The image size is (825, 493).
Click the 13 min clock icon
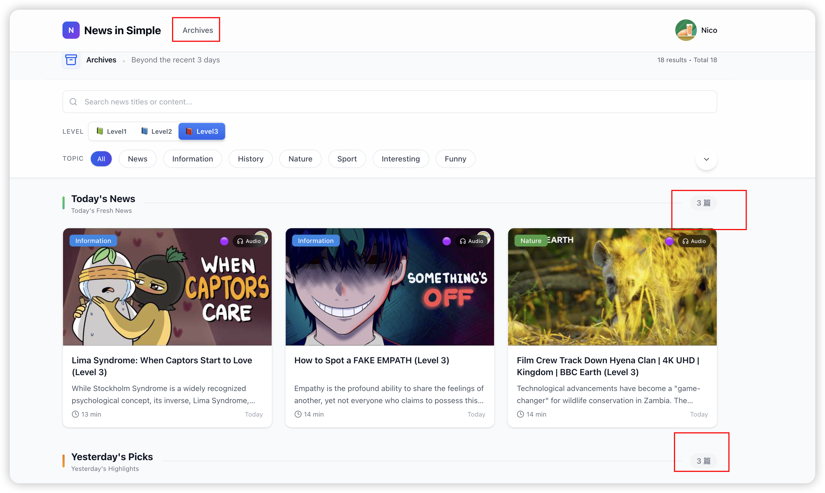click(75, 414)
